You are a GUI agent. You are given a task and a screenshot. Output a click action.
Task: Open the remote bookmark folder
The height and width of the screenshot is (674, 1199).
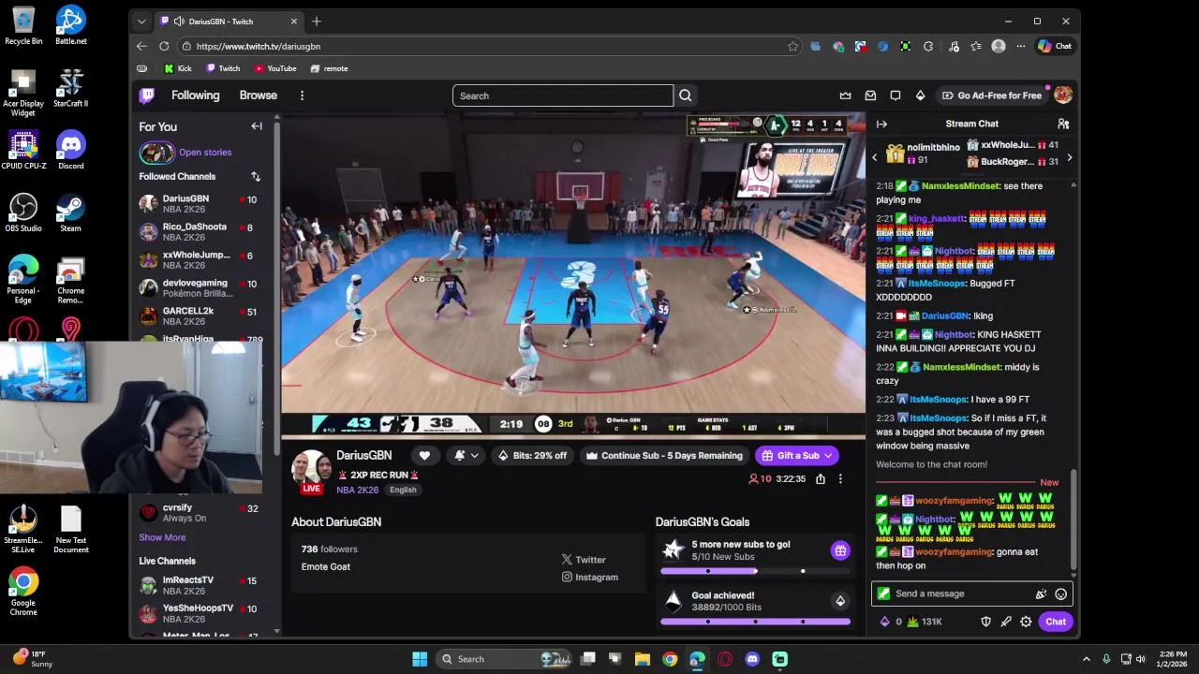pos(329,68)
